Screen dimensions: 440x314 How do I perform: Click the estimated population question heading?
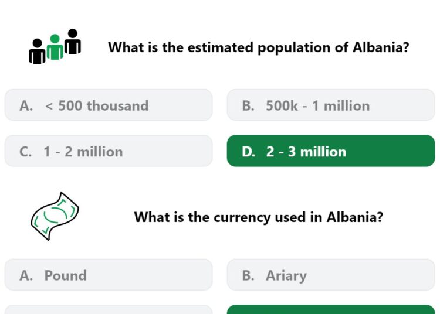259,47
